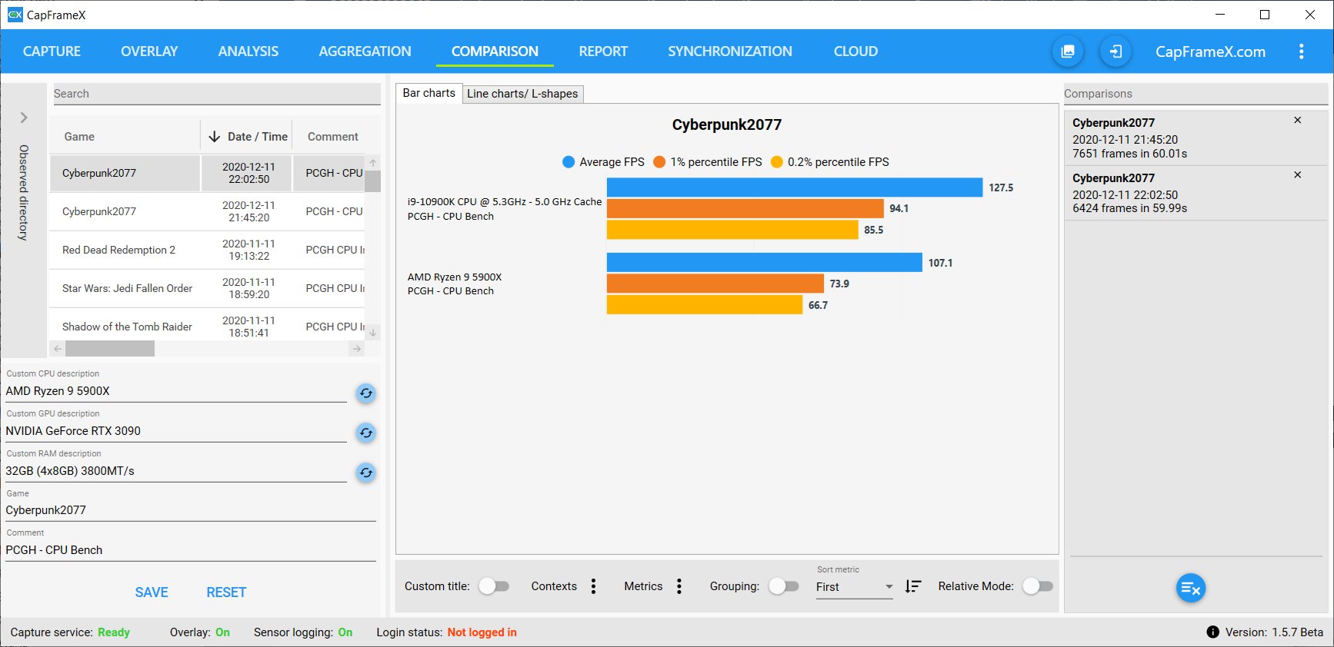Visit the CapFrameX.com link
The image size is (1334, 647).
pyautogui.click(x=1210, y=51)
